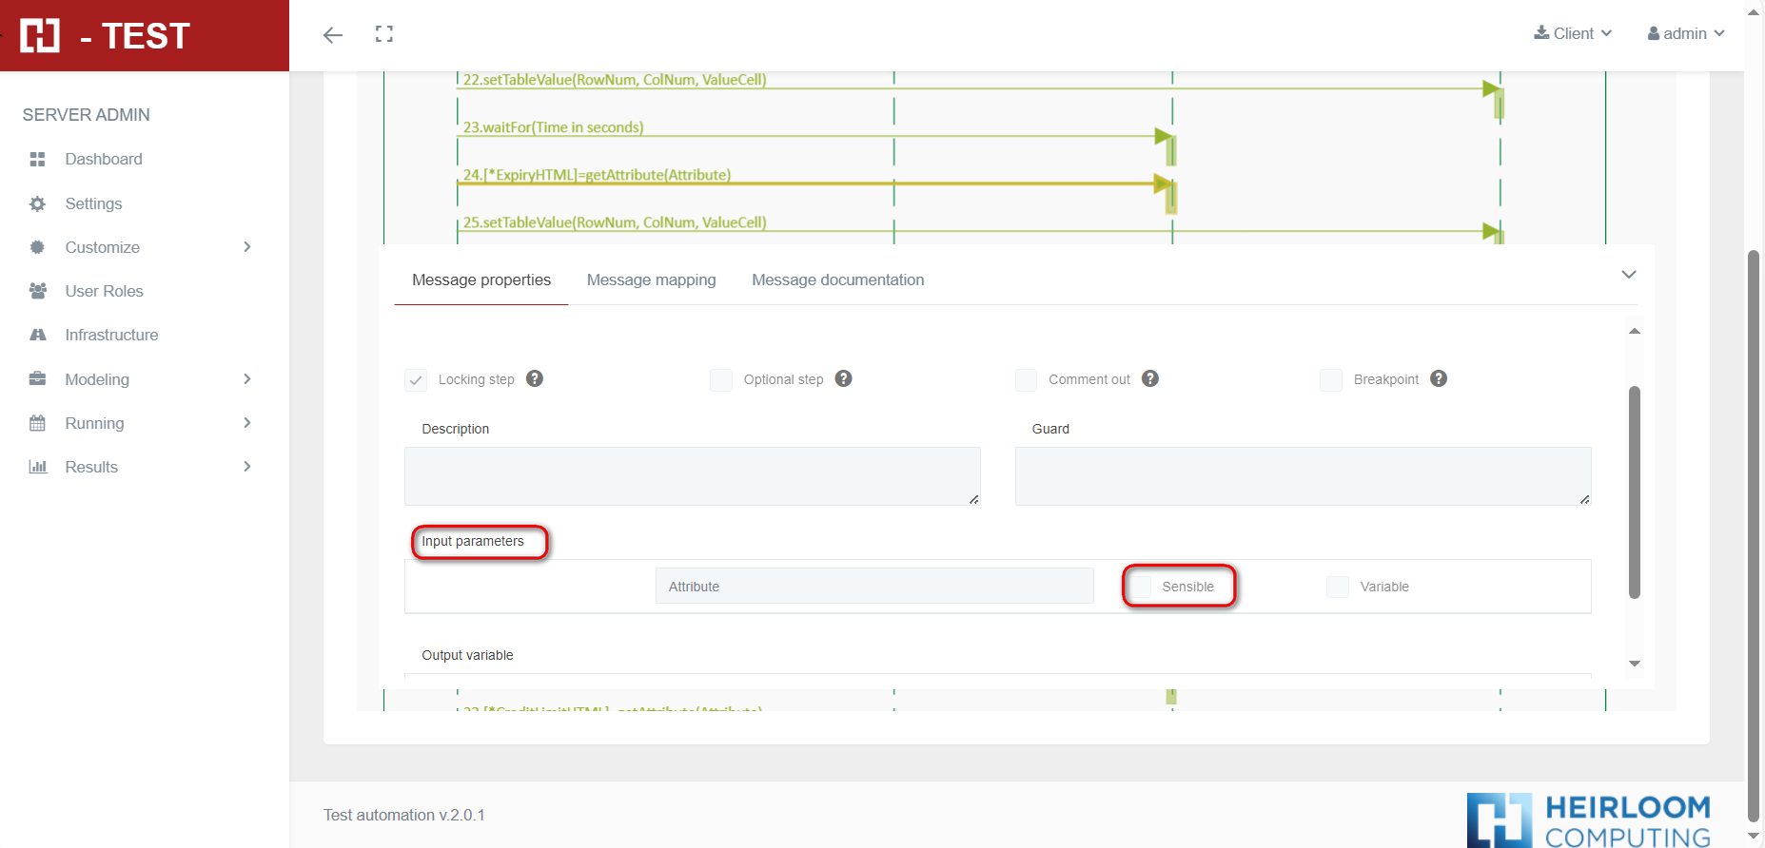
Task: Click the Comment out help icon
Action: click(1150, 378)
